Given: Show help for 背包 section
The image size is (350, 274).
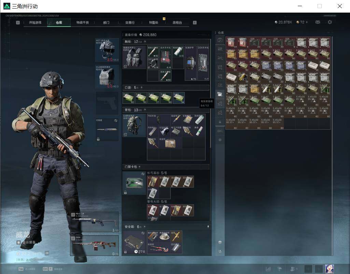Looking at the screenshot, I should [x=145, y=110].
